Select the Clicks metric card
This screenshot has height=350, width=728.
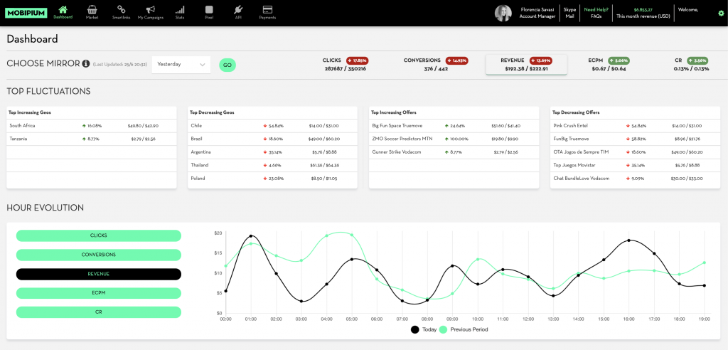click(x=346, y=65)
